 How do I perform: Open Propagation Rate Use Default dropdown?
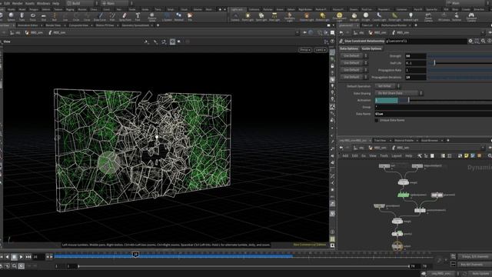pos(354,70)
